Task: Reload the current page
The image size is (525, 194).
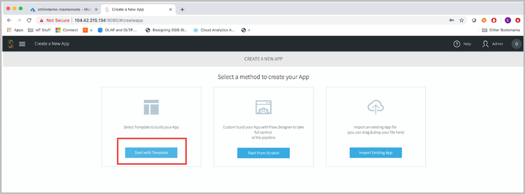Action: click(29, 20)
